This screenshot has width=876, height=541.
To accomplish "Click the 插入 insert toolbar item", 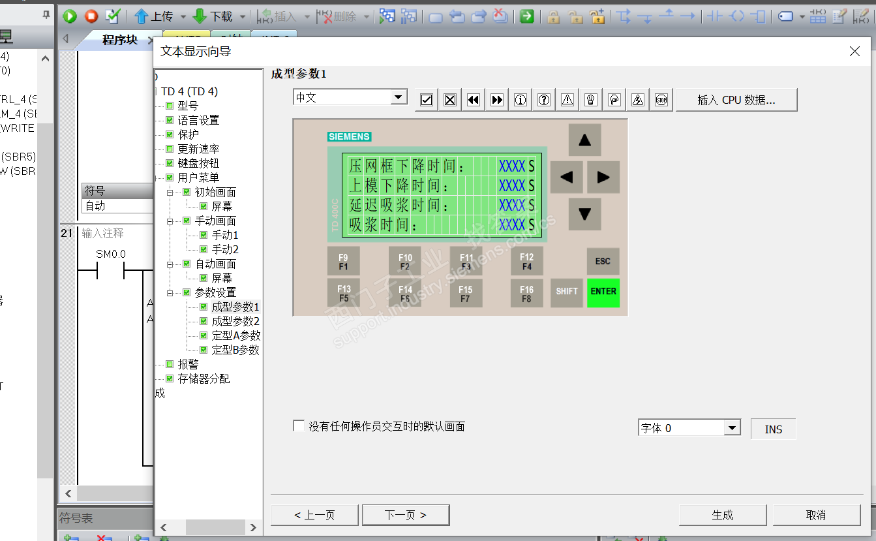I will click(277, 16).
